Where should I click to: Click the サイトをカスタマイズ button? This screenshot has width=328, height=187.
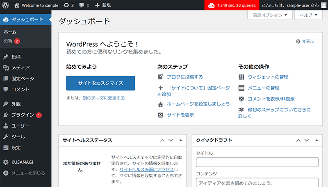(x=100, y=83)
